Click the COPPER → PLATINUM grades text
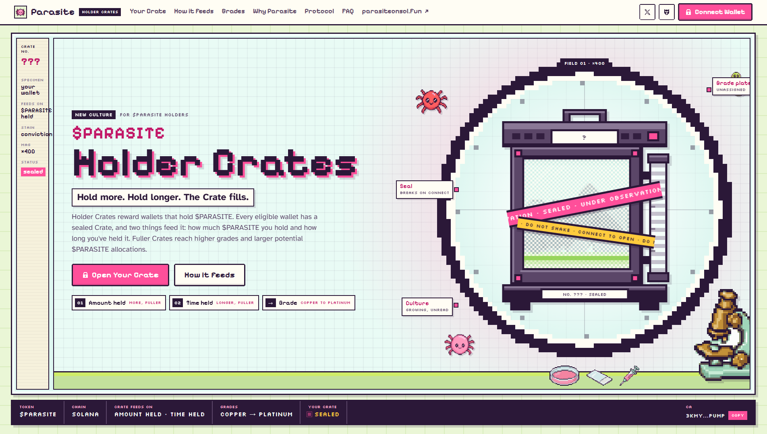 click(256, 414)
